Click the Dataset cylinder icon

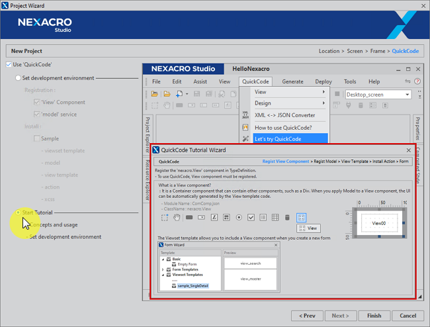[286, 217]
